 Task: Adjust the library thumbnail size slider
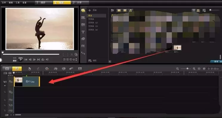click(x=214, y=10)
